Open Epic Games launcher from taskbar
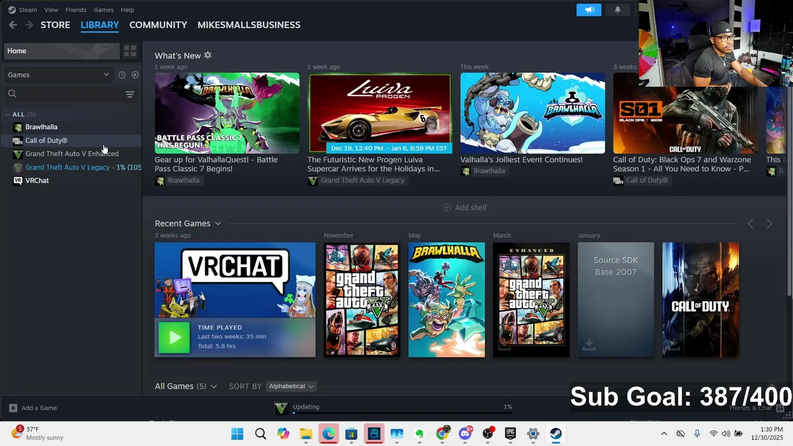 510,434
